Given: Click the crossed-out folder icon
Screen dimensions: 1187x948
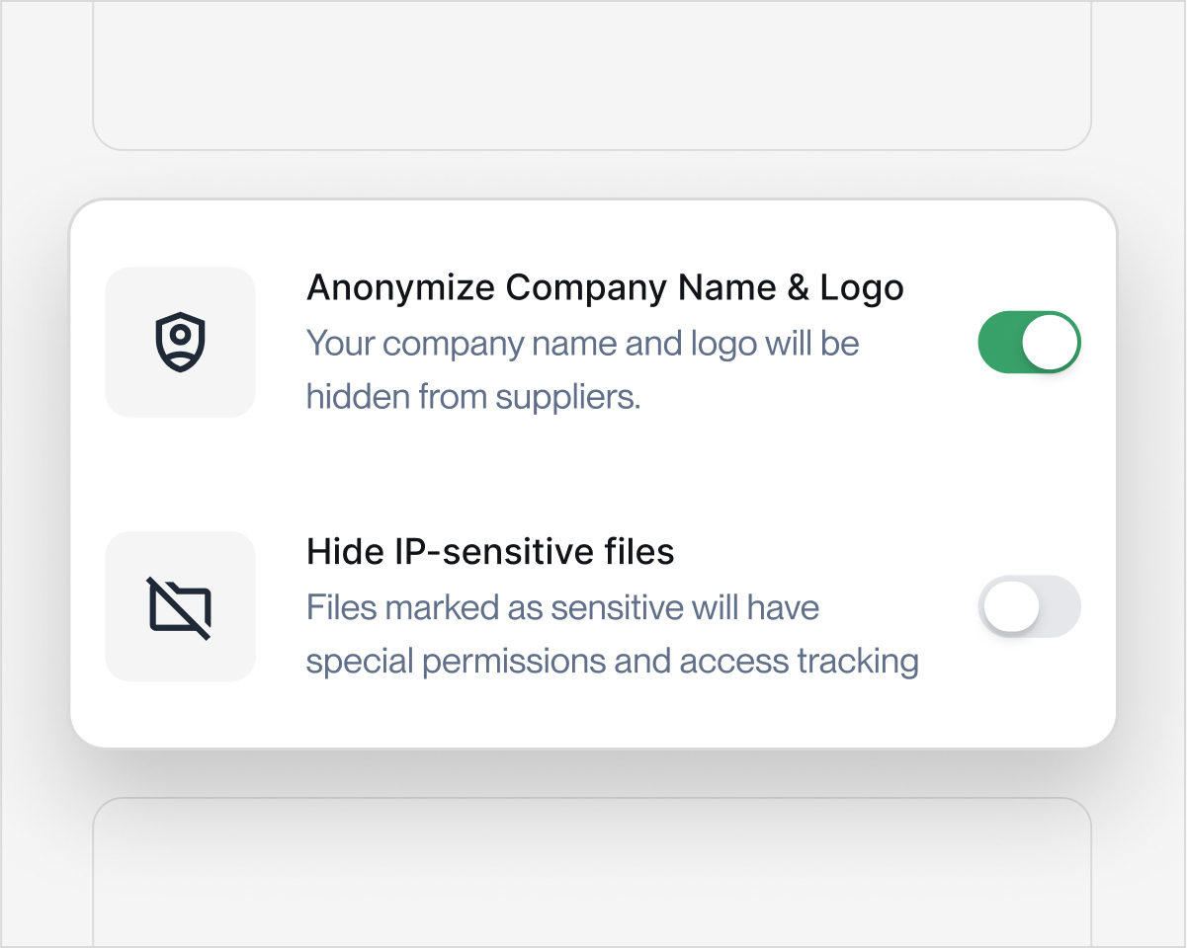Looking at the screenshot, I should [x=180, y=606].
